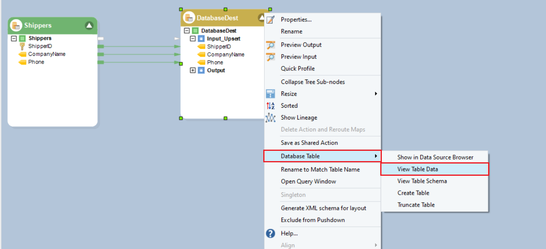Select the Phone field in Shippers
The height and width of the screenshot is (249, 546).
coord(36,62)
